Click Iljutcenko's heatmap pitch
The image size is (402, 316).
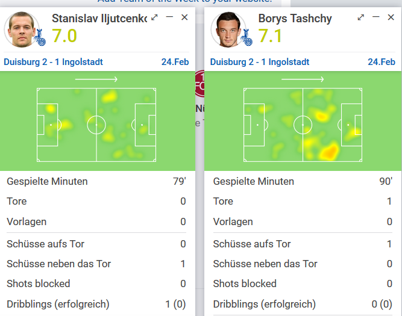pos(96,125)
